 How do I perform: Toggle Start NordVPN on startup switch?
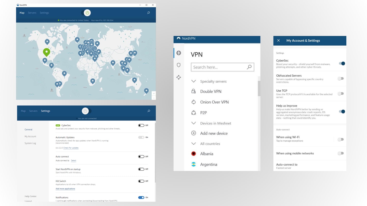tap(141, 169)
